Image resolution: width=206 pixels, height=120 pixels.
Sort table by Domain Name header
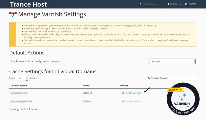pyautogui.click(x=19, y=85)
